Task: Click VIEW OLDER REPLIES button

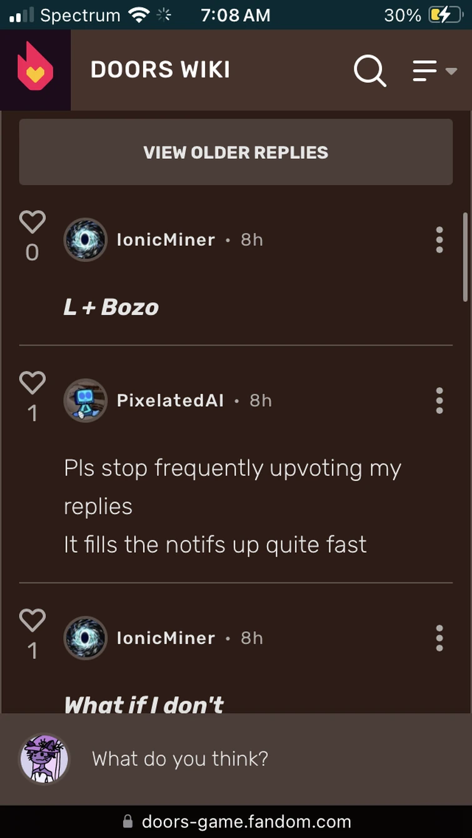Action: tap(236, 152)
